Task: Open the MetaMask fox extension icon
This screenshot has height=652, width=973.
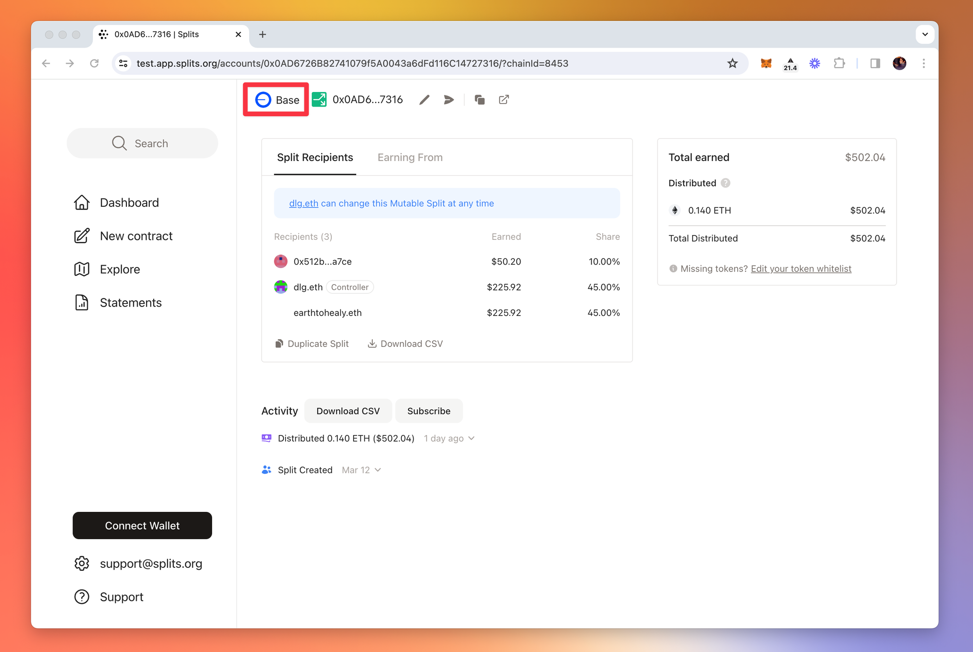Action: 766,63
